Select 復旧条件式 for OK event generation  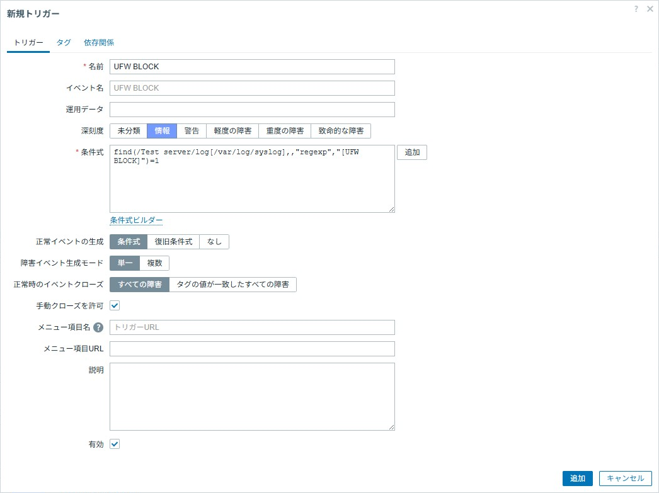173,242
